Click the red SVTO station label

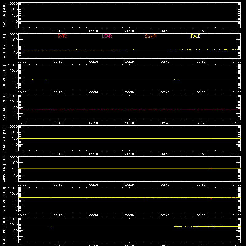pos(62,36)
